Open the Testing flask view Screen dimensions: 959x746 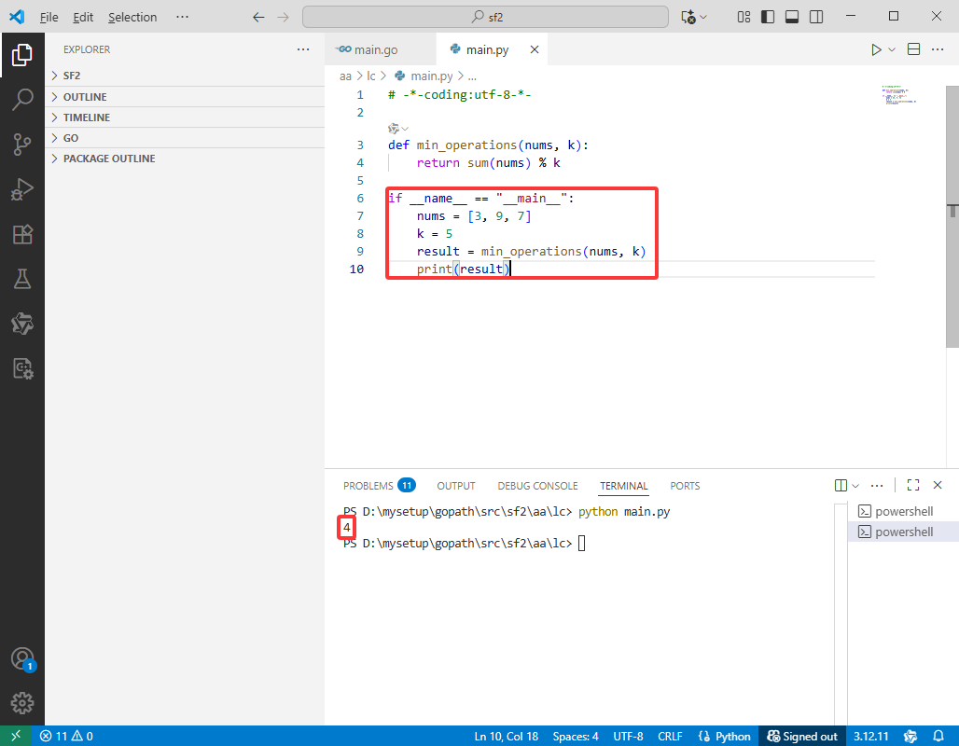pos(22,279)
